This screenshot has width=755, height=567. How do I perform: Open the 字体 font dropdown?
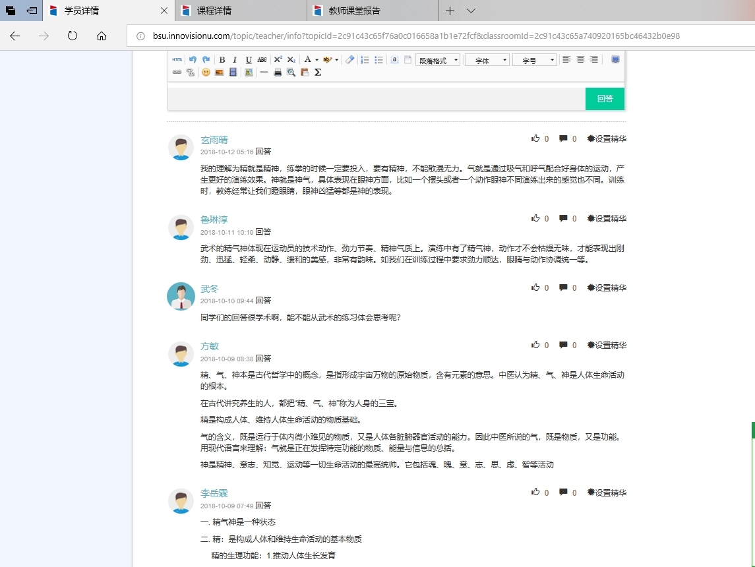(487, 59)
